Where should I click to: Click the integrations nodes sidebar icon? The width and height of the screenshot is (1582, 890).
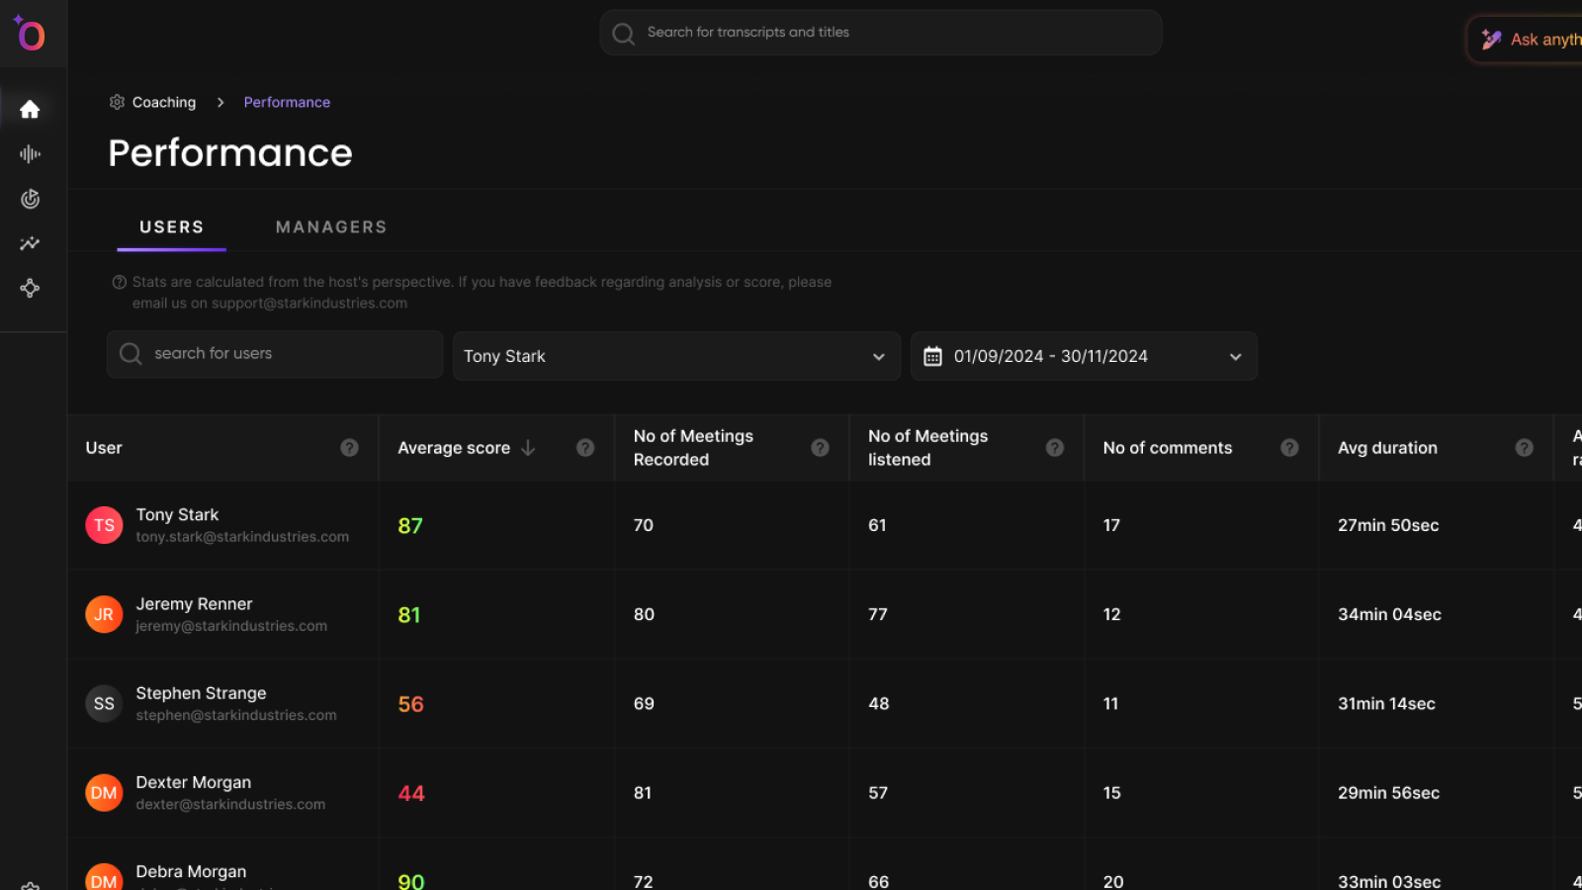point(30,289)
